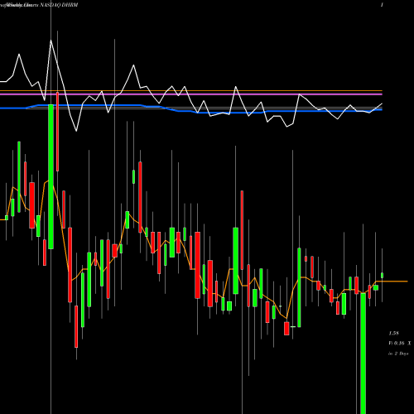Viewport: 414px width, 414px height.
Task: Select the last small green candle at right end
Action: point(383,275)
